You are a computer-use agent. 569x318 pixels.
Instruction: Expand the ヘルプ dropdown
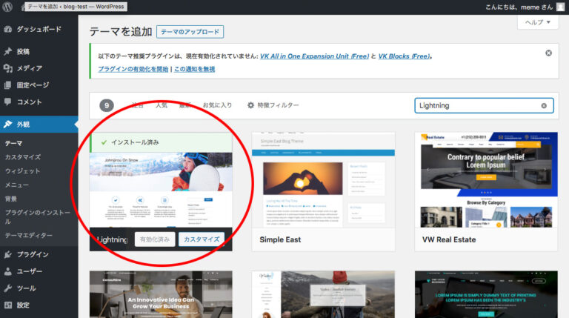[538, 22]
